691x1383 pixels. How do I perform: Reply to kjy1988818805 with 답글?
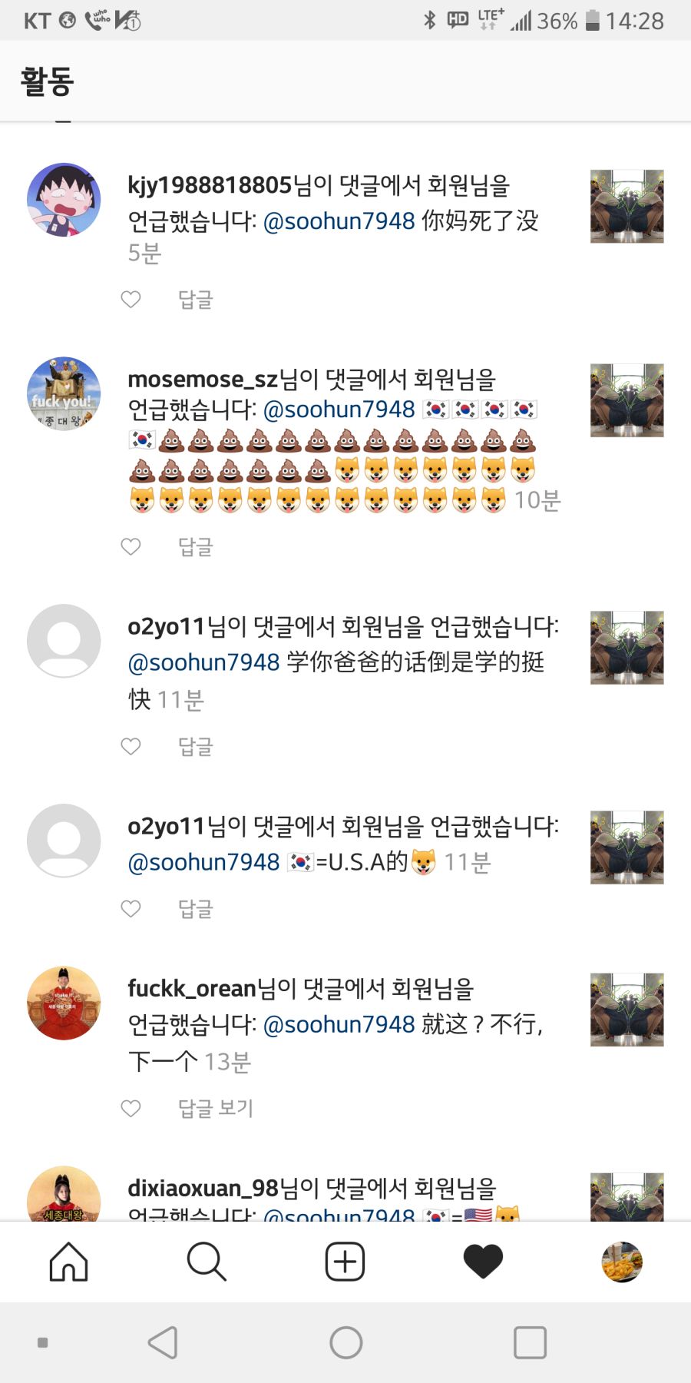point(196,299)
